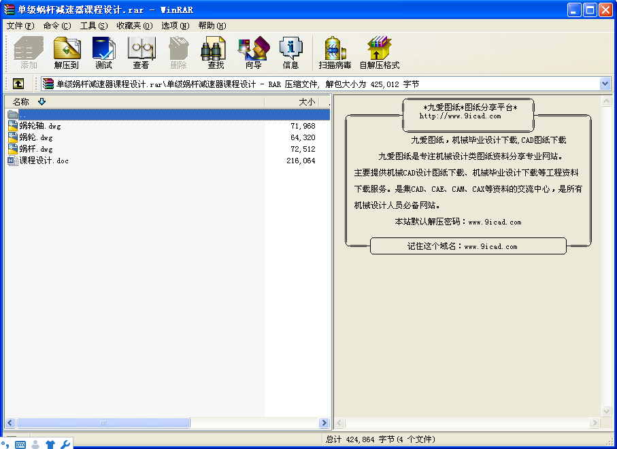Screen dimensions: 617x449
Task: Open the 文件 (File) menu
Action: tap(20, 26)
